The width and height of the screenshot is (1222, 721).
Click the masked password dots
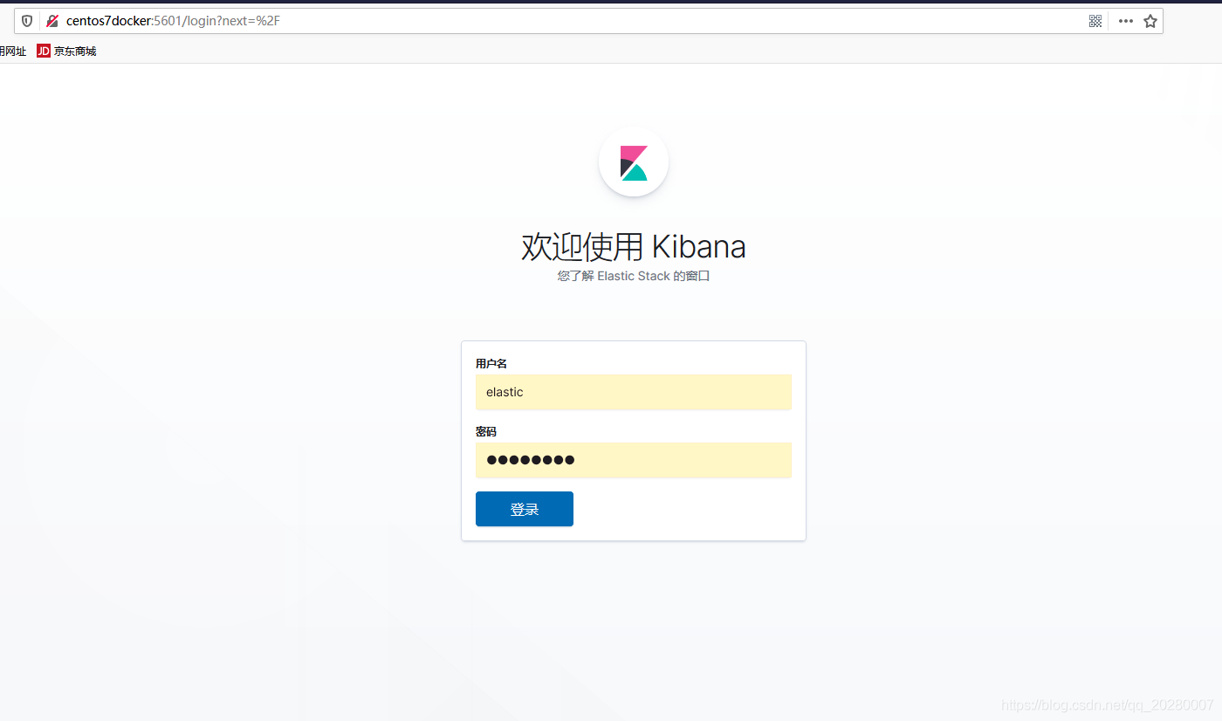pyautogui.click(x=530, y=460)
